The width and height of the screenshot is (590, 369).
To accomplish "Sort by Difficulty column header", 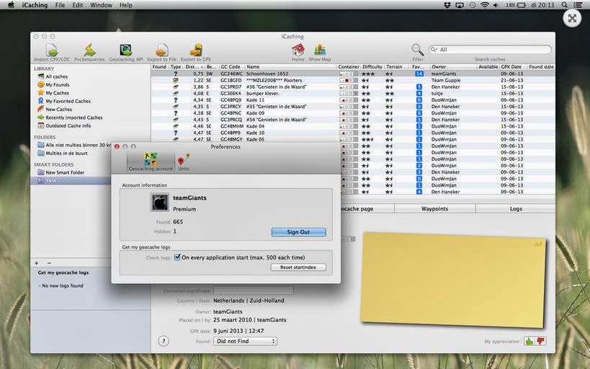I will (372, 66).
